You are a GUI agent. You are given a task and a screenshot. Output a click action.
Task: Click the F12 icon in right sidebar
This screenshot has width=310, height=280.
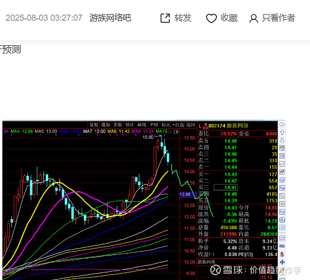click(282, 212)
